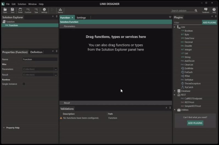This screenshot has width=219, height=145.
Task: Select the String type plugin
Action: click(186, 57)
